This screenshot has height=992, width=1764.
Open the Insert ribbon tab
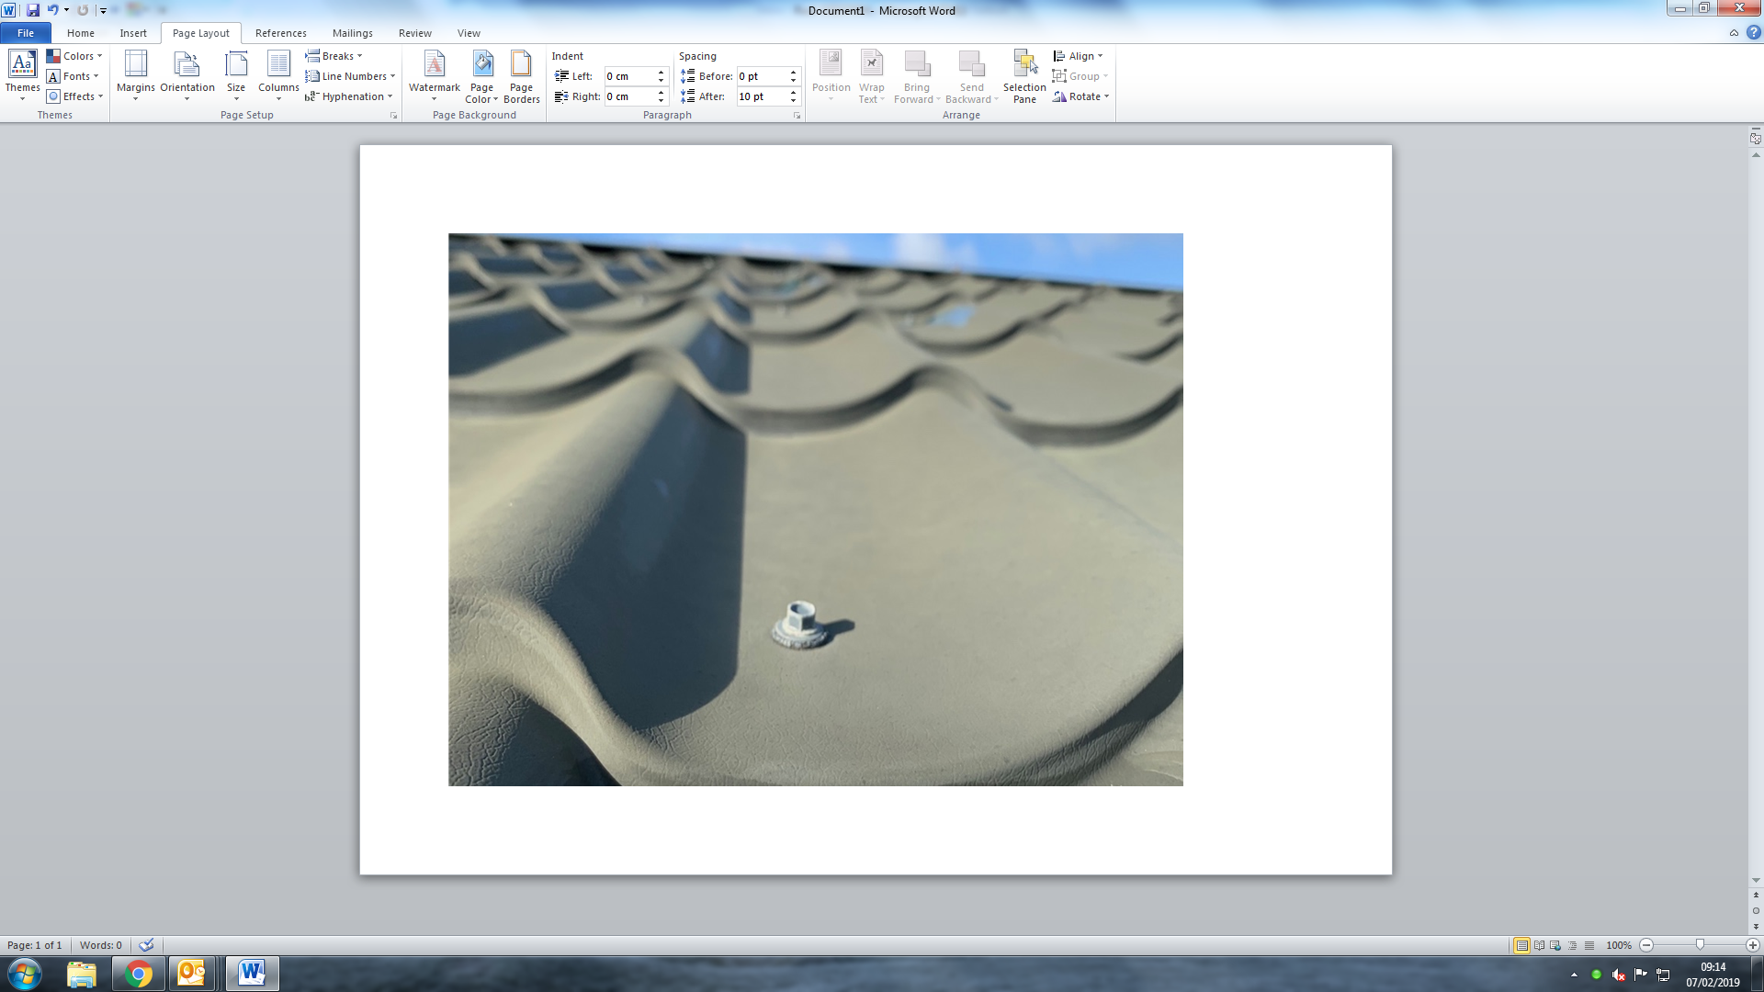tap(133, 33)
